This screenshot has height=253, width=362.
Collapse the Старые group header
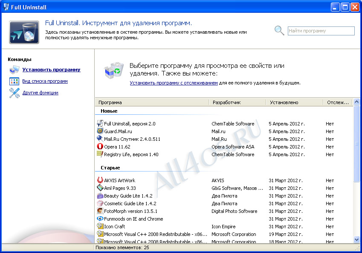(x=110, y=168)
